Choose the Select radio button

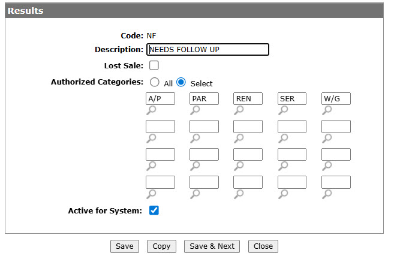tap(181, 82)
